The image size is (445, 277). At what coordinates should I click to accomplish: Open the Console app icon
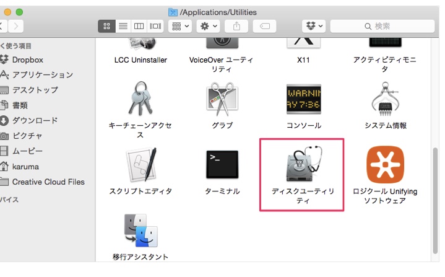point(303,99)
